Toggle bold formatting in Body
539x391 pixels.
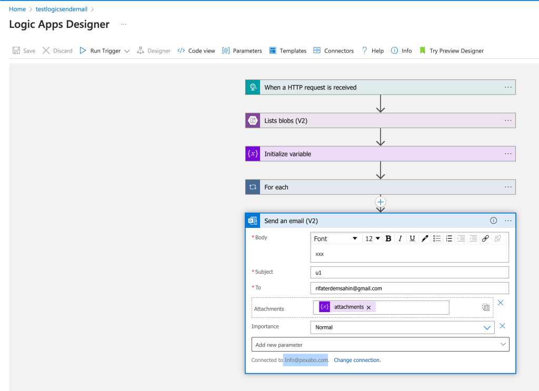click(x=388, y=238)
